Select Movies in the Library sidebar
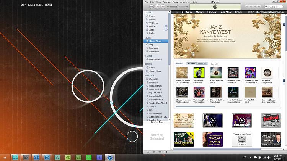 152,19
